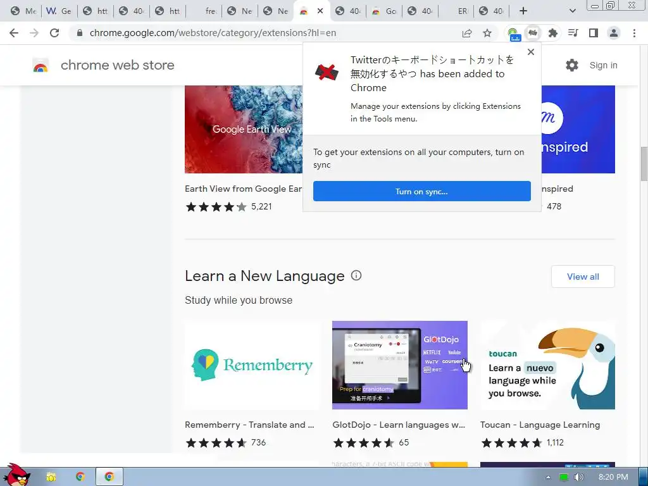
Task: Switch to the first Me tab
Action: click(23, 11)
